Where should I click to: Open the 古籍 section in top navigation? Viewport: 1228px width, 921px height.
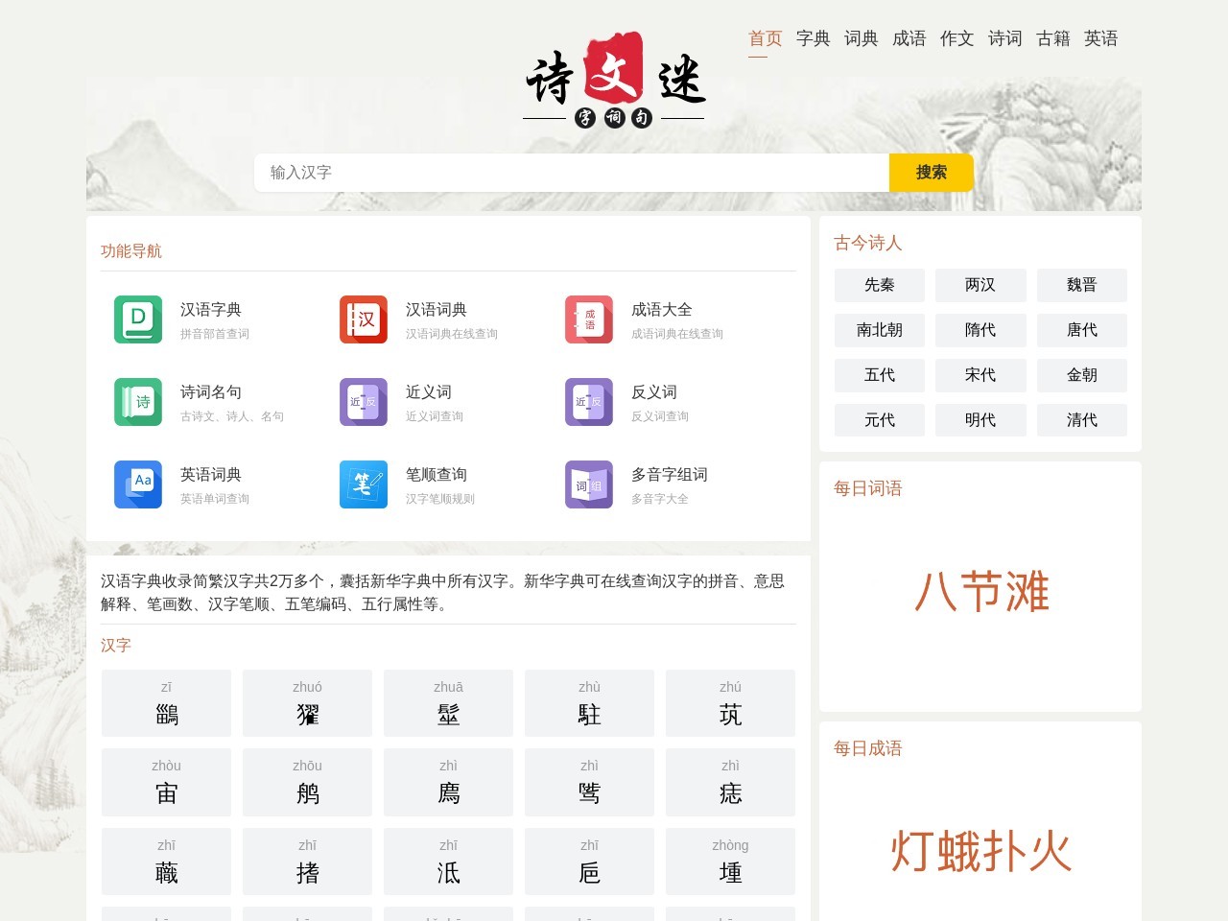[x=1052, y=38]
